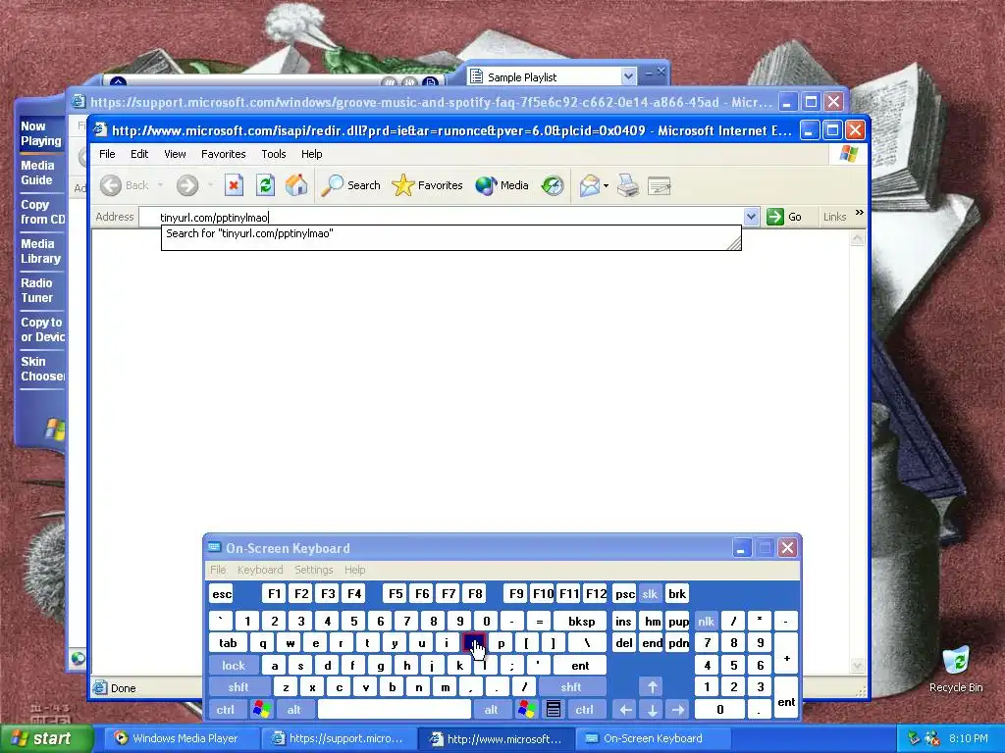The width and height of the screenshot is (1005, 753).
Task: Click the left arrow key on On-Screen Keyboard
Action: (x=625, y=710)
